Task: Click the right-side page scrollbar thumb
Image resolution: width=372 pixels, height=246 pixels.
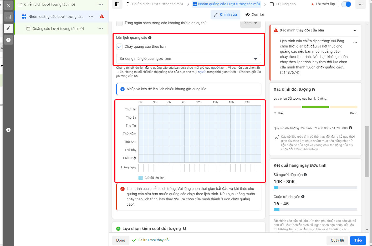Action: point(367,152)
